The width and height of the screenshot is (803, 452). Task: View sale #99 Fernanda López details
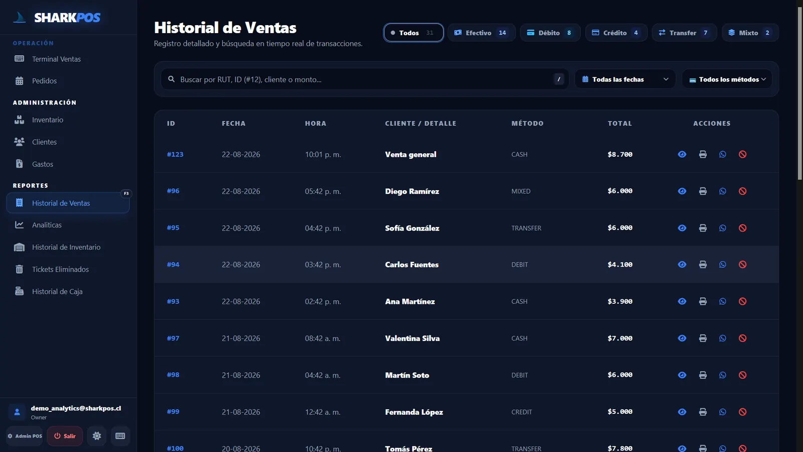pyautogui.click(x=682, y=412)
